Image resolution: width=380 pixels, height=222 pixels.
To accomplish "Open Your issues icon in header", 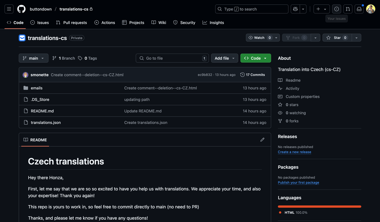I will (x=337, y=9).
